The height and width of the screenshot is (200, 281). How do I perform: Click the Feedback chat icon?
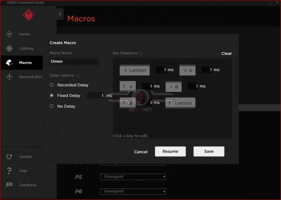tap(9, 185)
